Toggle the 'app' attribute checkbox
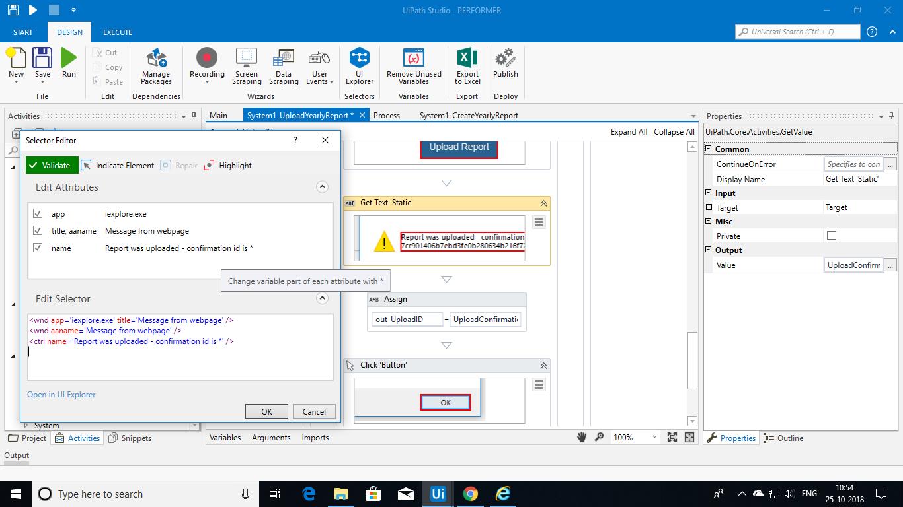Screen dimensions: 903x507 tap(38, 213)
